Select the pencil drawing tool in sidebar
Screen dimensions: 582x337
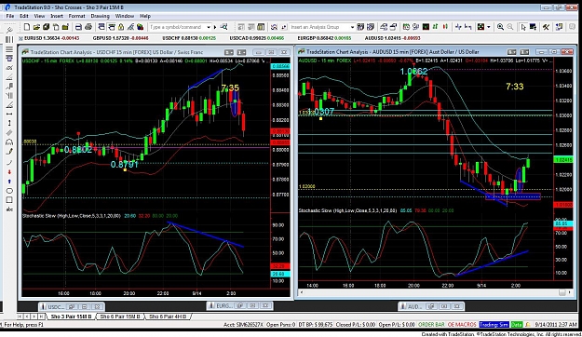pos(9,152)
